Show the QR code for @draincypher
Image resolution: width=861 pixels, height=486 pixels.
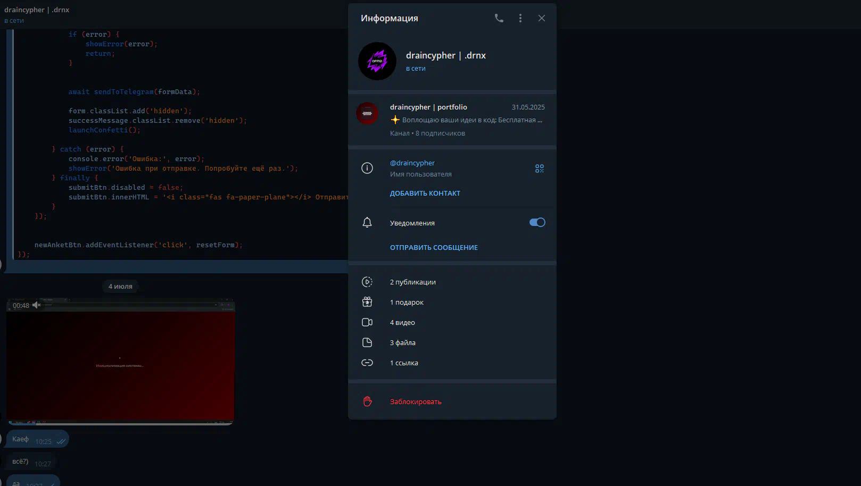(x=539, y=169)
